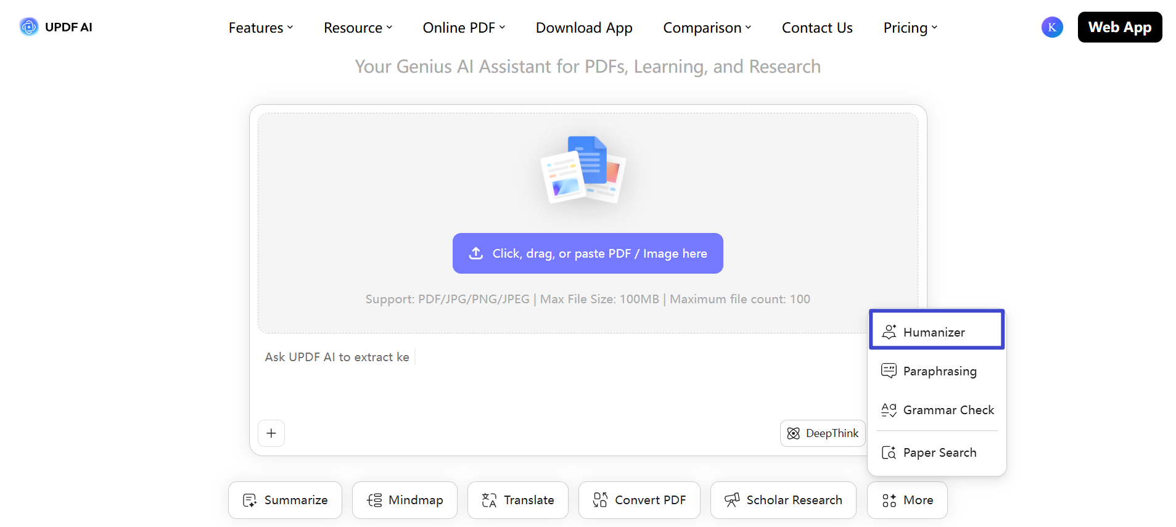The height and width of the screenshot is (527, 1176).
Task: Expand the Resource dropdown menu
Action: (358, 28)
